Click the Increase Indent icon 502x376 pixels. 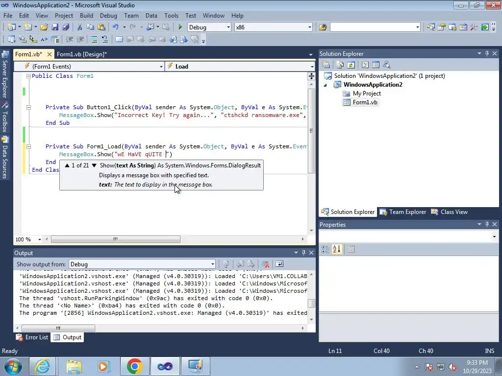coord(80,39)
